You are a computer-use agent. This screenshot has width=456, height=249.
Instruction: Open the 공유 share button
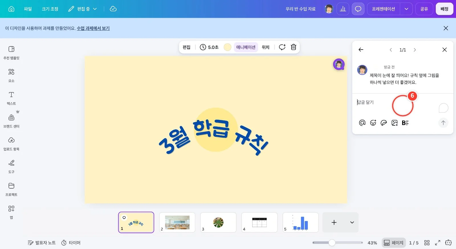(424, 9)
